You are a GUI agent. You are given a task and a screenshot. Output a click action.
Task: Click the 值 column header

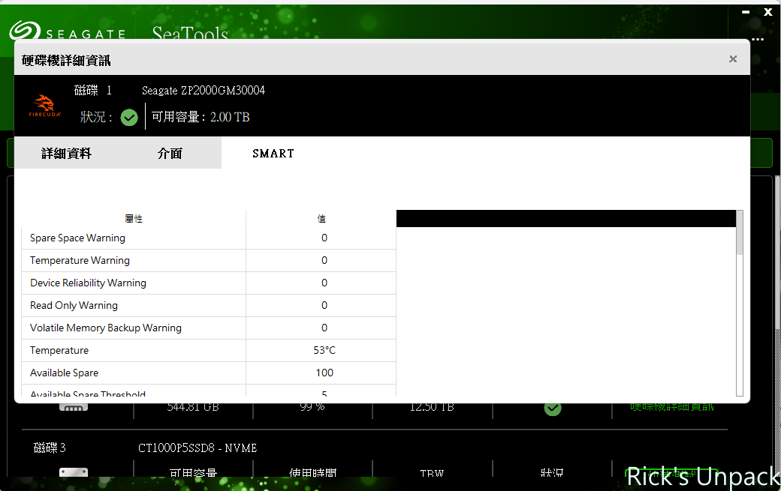321,218
